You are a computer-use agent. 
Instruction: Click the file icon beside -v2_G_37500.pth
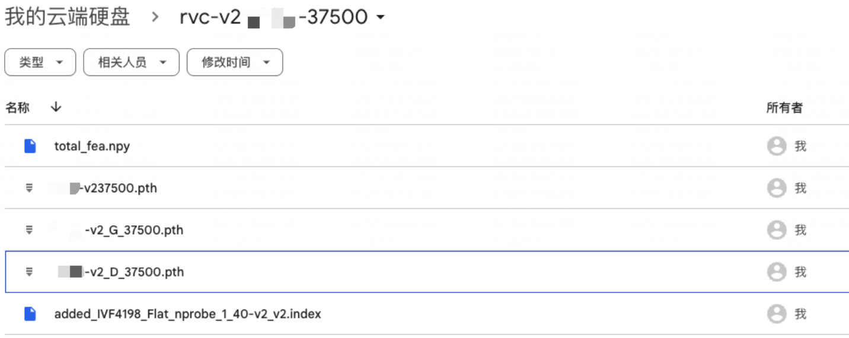click(x=29, y=230)
